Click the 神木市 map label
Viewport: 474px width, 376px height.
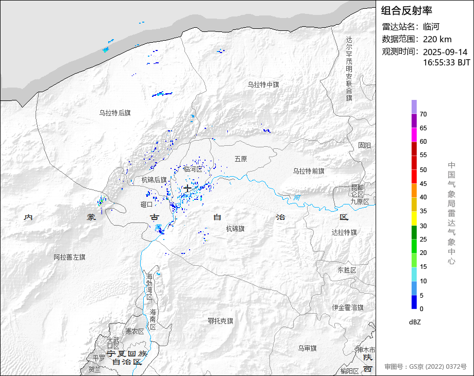(x=366, y=350)
